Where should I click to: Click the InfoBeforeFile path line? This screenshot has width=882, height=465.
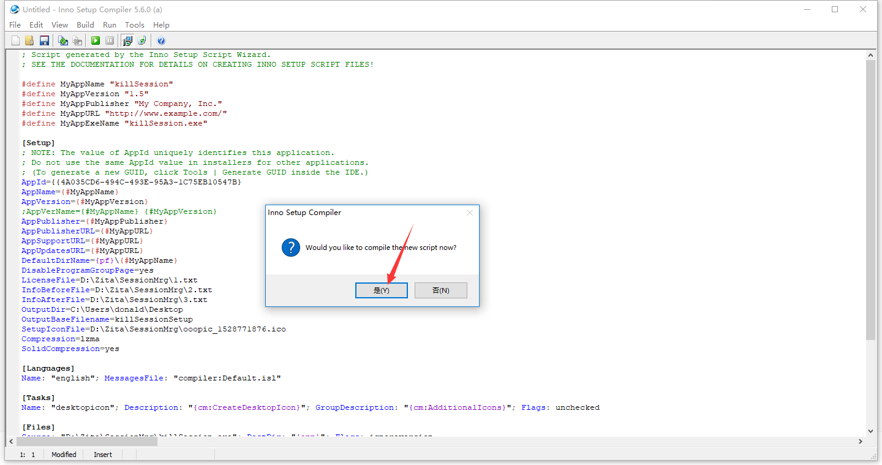(x=117, y=290)
